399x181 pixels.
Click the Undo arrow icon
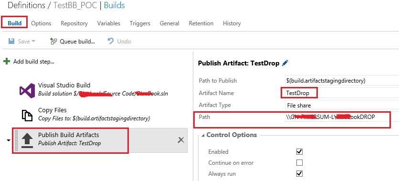pyautogui.click(x=110, y=41)
